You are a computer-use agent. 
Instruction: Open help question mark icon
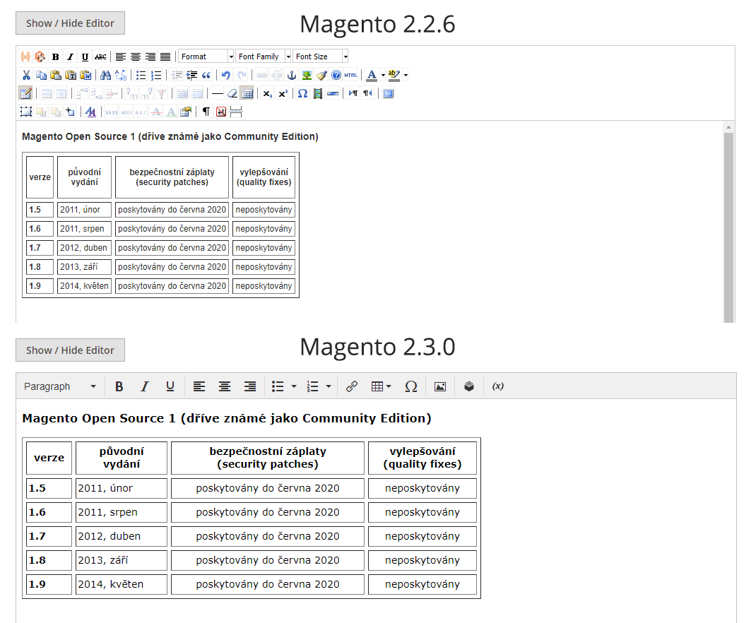(336, 75)
